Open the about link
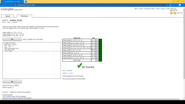The width and height of the screenshot is (185, 104). tap(136, 9)
